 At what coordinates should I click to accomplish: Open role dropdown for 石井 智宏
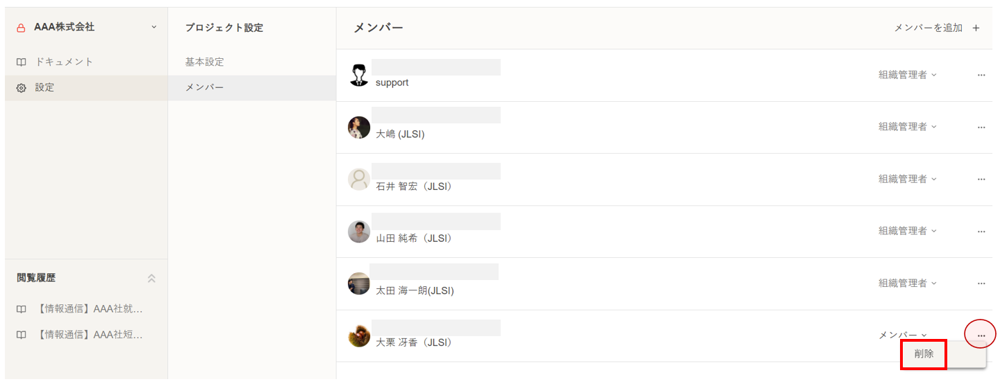[907, 179]
